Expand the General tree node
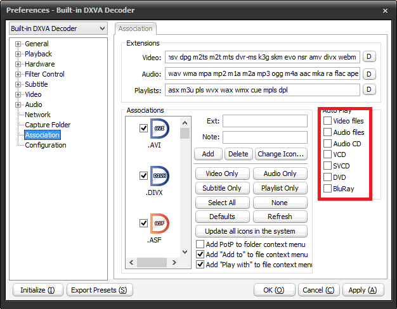397x309 pixels. pos(18,44)
